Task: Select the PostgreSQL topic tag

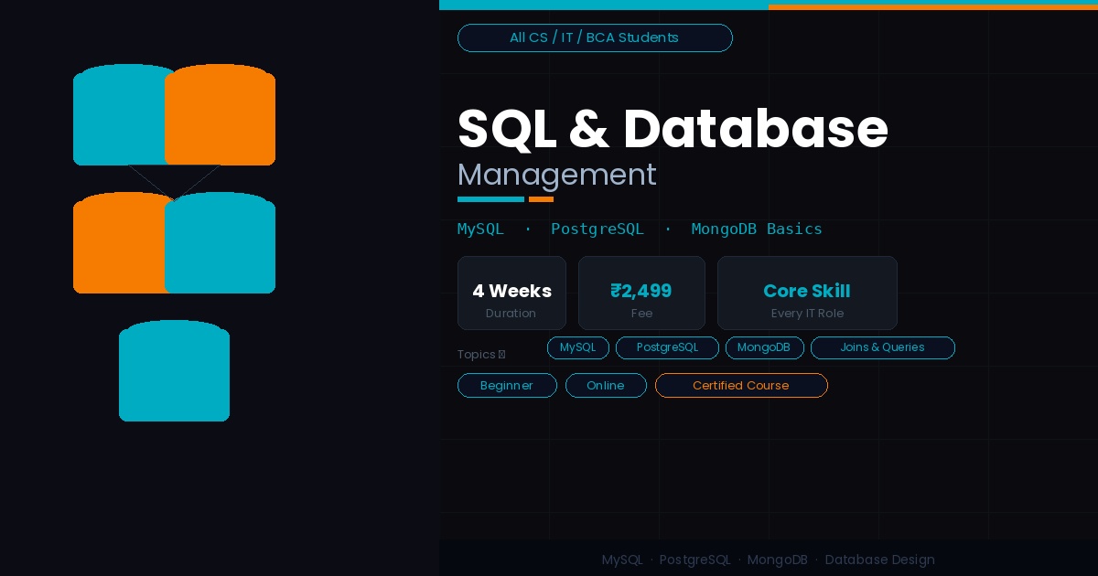Action: pos(667,347)
